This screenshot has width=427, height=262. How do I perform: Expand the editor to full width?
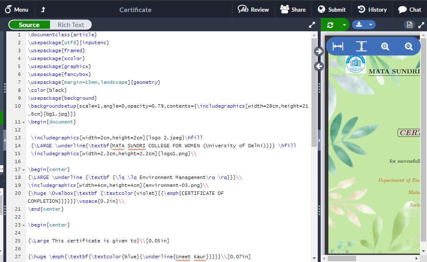pos(312,25)
